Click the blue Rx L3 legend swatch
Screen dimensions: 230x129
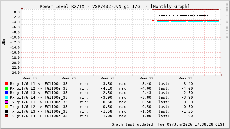pos(6,93)
